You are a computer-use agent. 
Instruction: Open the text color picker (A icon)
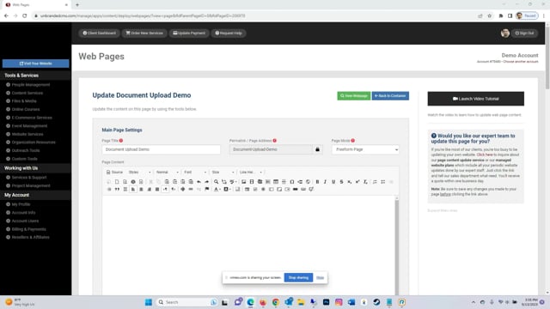[x=217, y=189]
